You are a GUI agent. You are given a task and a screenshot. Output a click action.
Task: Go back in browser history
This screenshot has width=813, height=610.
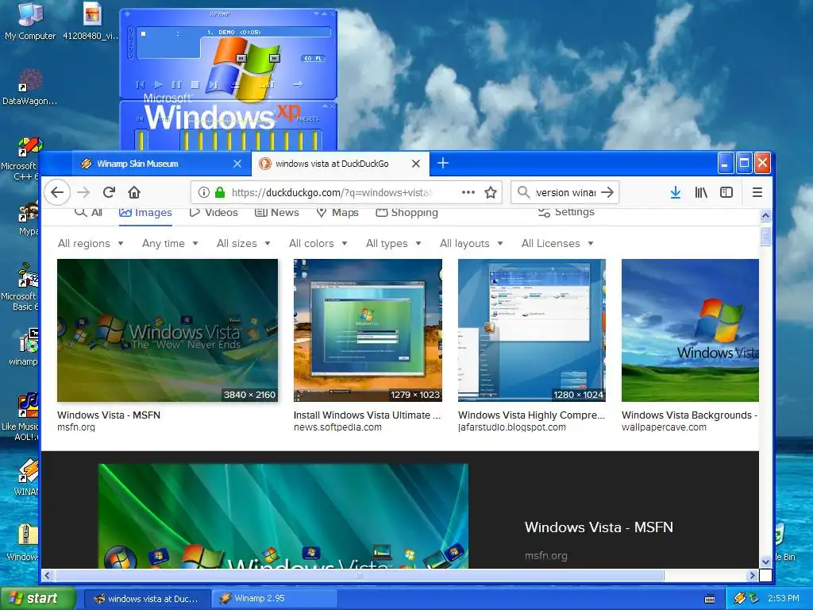[57, 192]
